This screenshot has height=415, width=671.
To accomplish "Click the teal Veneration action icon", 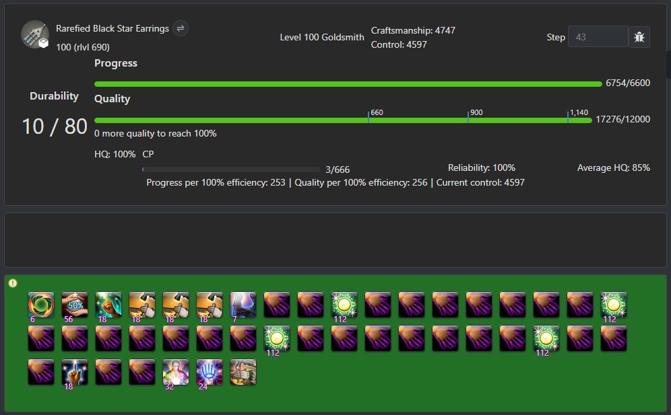I will pyautogui.click(x=108, y=305).
